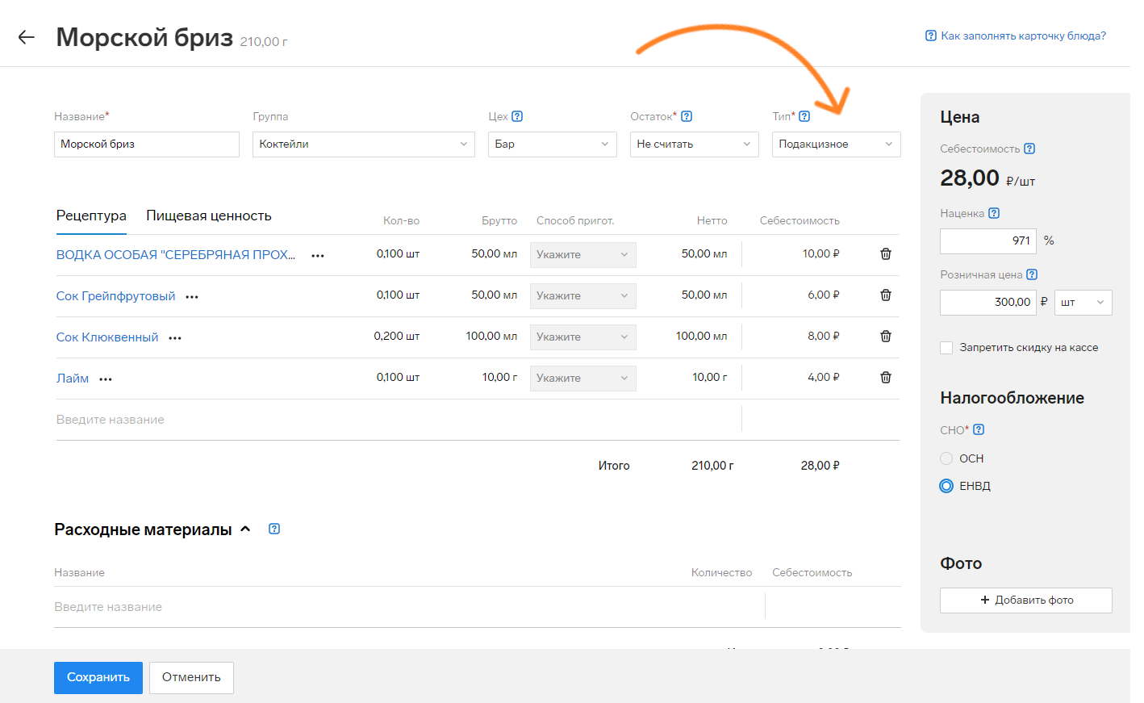Go back with the arrow next to Морской бриз

coord(27,37)
